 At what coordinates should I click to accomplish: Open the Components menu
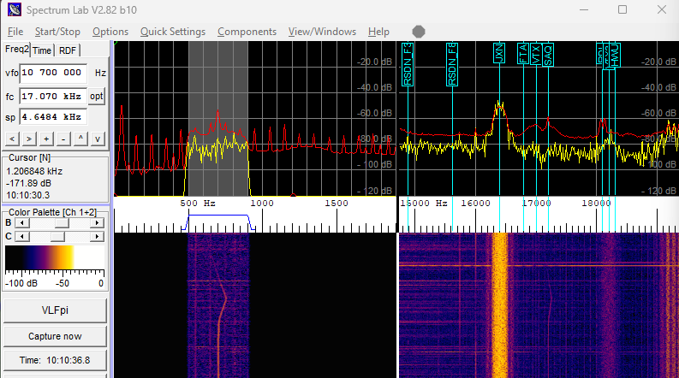[x=247, y=32]
